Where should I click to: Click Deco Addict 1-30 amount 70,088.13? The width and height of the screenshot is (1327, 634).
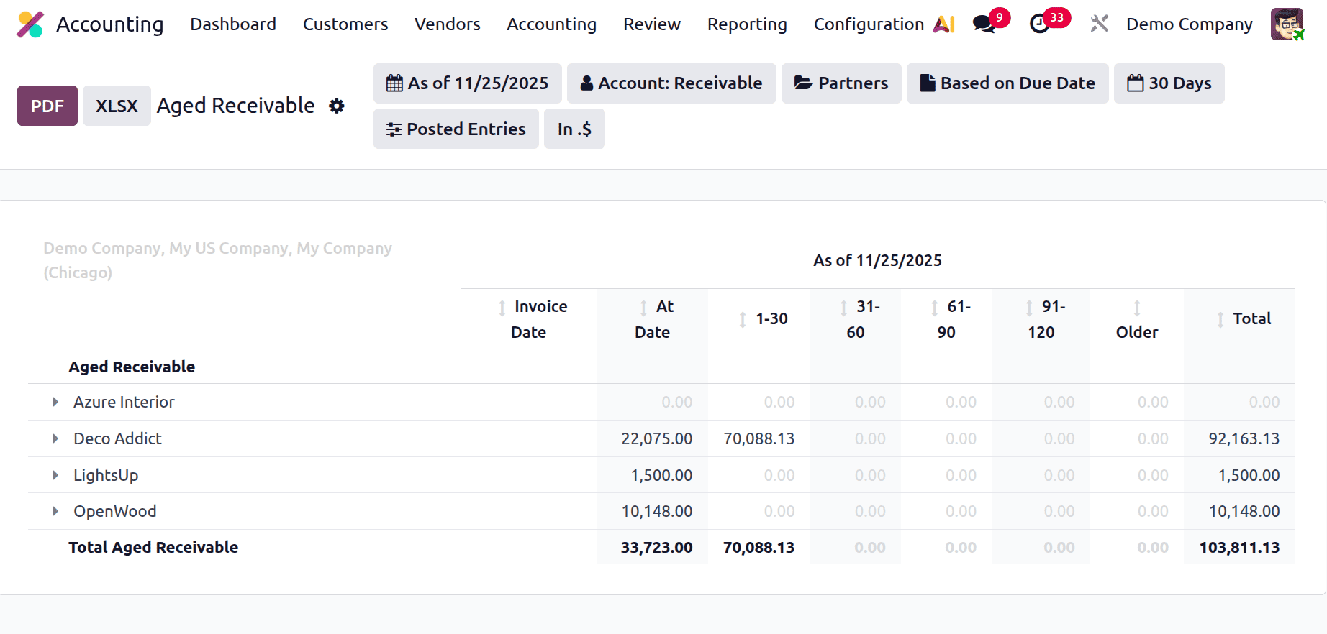(x=758, y=438)
